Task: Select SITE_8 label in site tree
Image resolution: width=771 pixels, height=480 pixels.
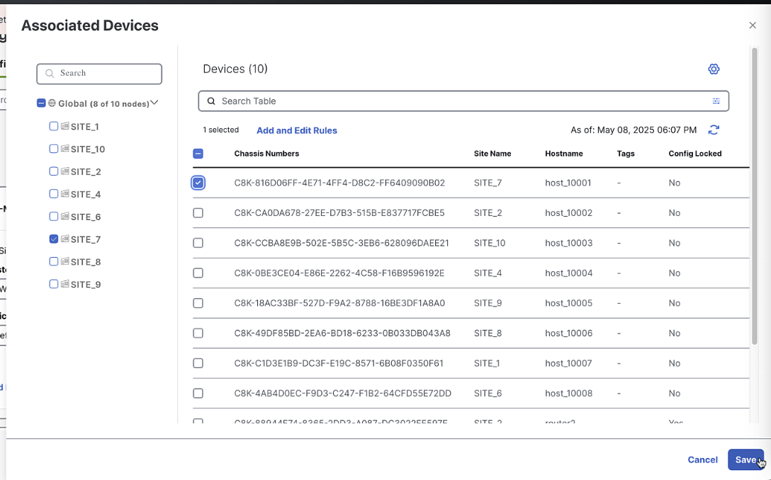Action: point(86,263)
